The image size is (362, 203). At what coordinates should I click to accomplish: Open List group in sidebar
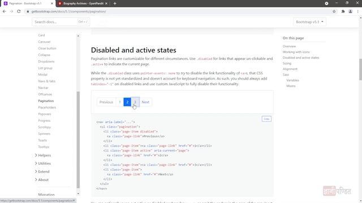pyautogui.click(x=45, y=68)
